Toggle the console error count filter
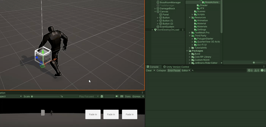The image size is (266, 127). [x=263, y=71]
